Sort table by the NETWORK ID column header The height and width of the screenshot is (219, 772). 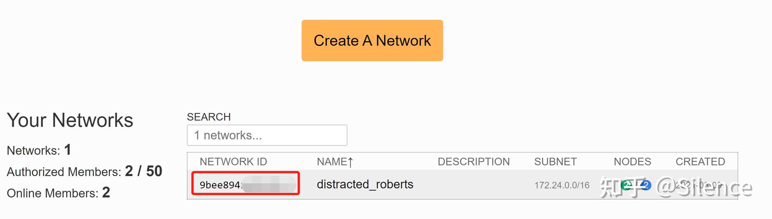233,162
